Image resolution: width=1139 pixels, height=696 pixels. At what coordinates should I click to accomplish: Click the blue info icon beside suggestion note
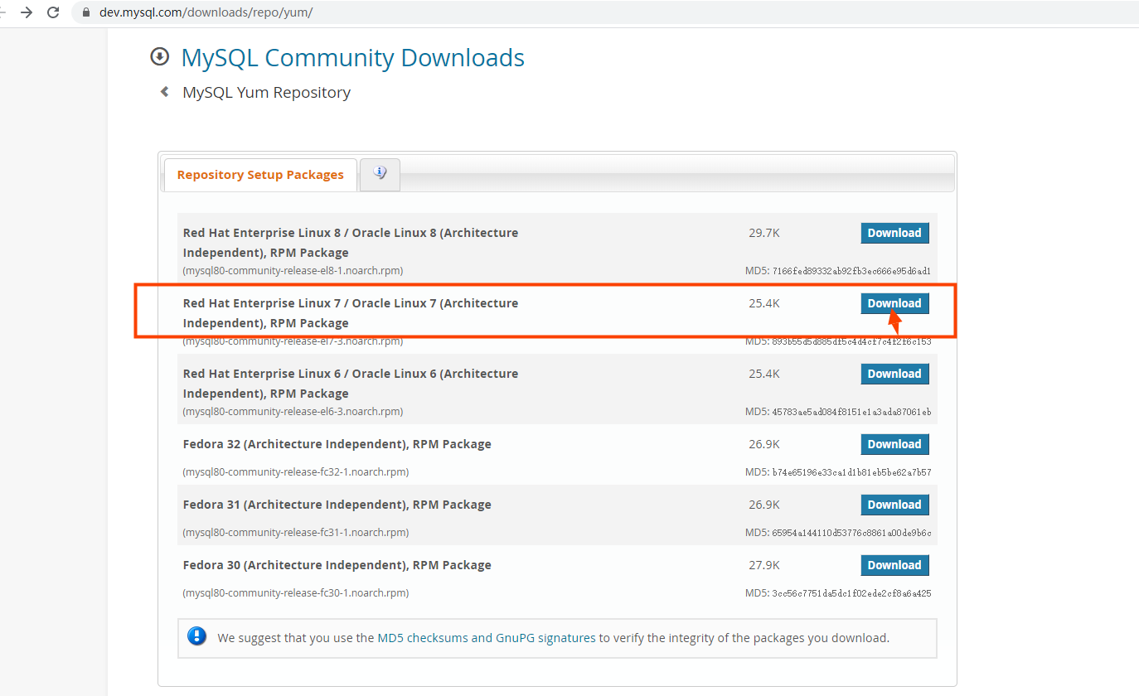pyautogui.click(x=197, y=636)
